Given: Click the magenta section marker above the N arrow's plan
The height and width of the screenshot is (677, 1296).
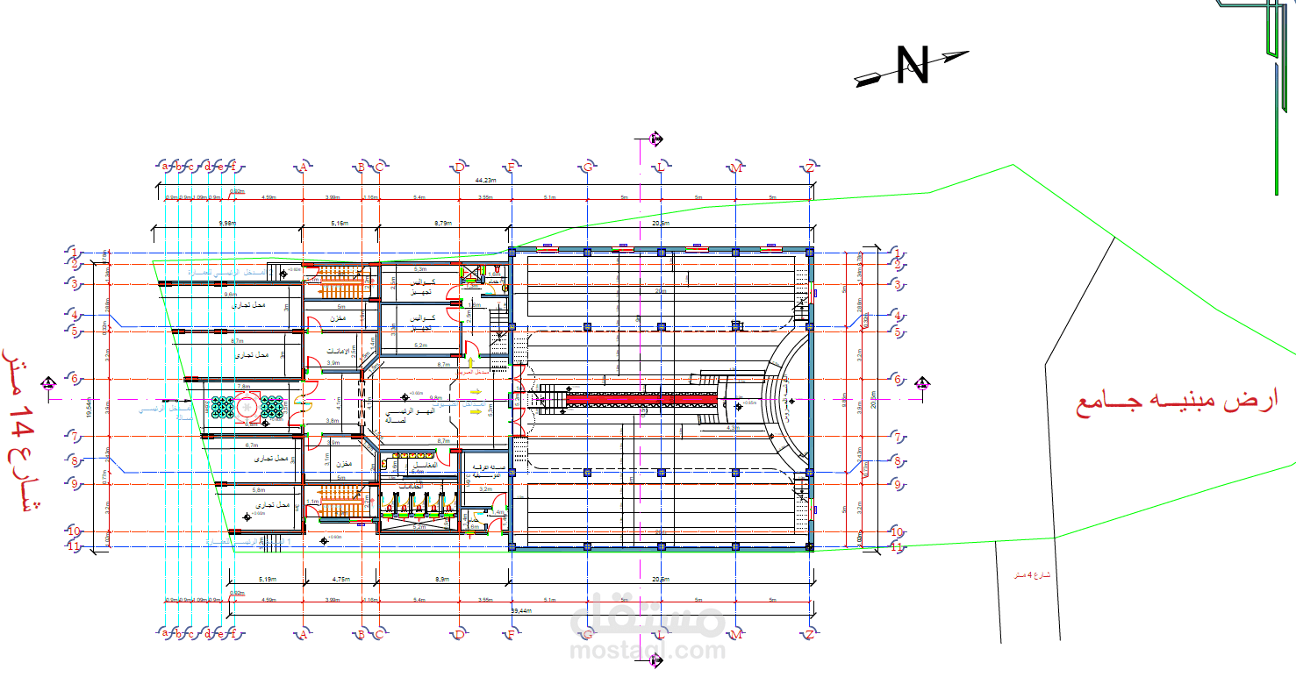Looking at the screenshot, I should pyautogui.click(x=655, y=139).
